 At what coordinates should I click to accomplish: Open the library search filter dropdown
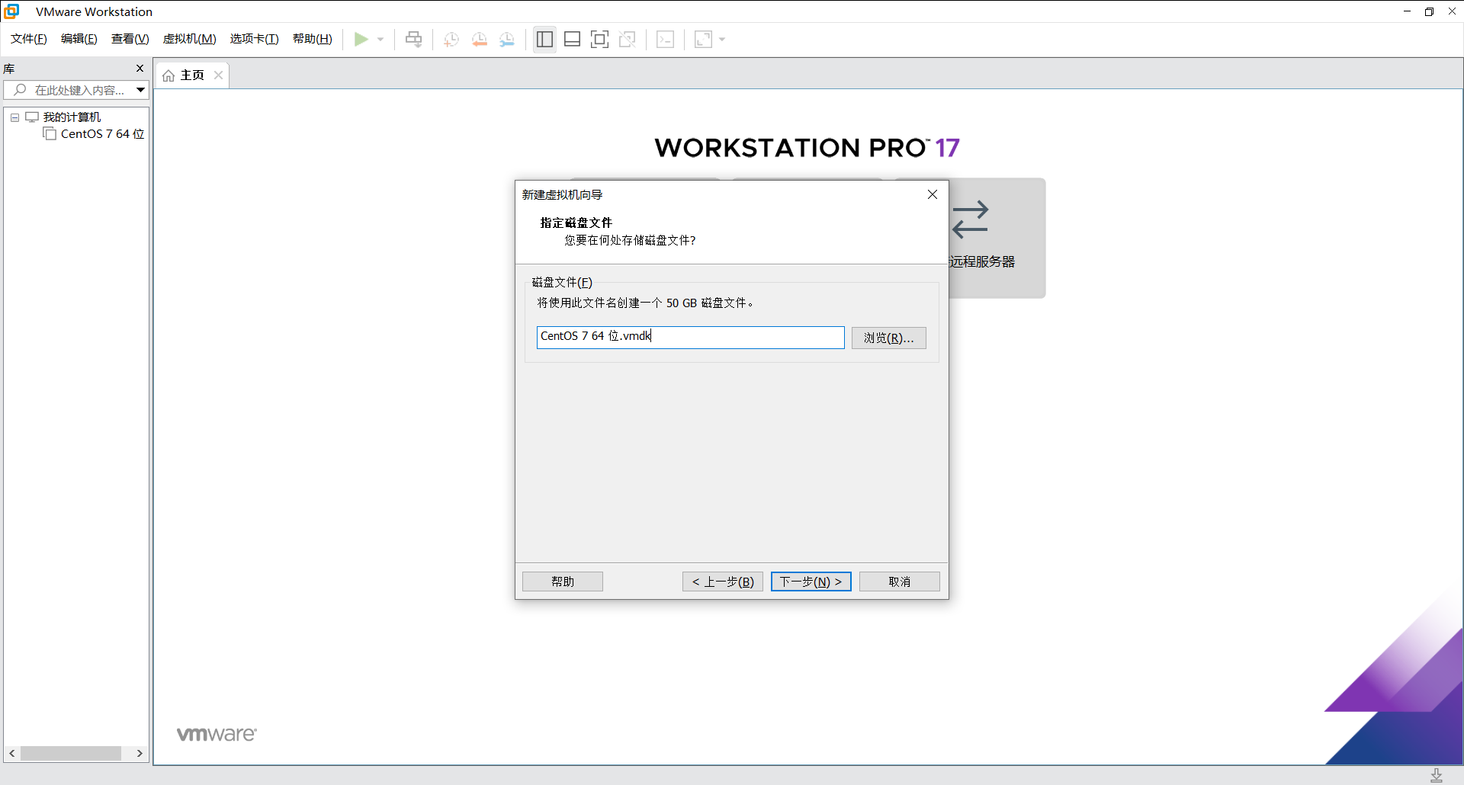coord(141,90)
